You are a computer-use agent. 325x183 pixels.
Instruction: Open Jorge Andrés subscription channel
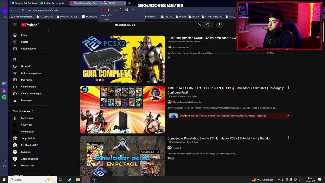[28, 138]
